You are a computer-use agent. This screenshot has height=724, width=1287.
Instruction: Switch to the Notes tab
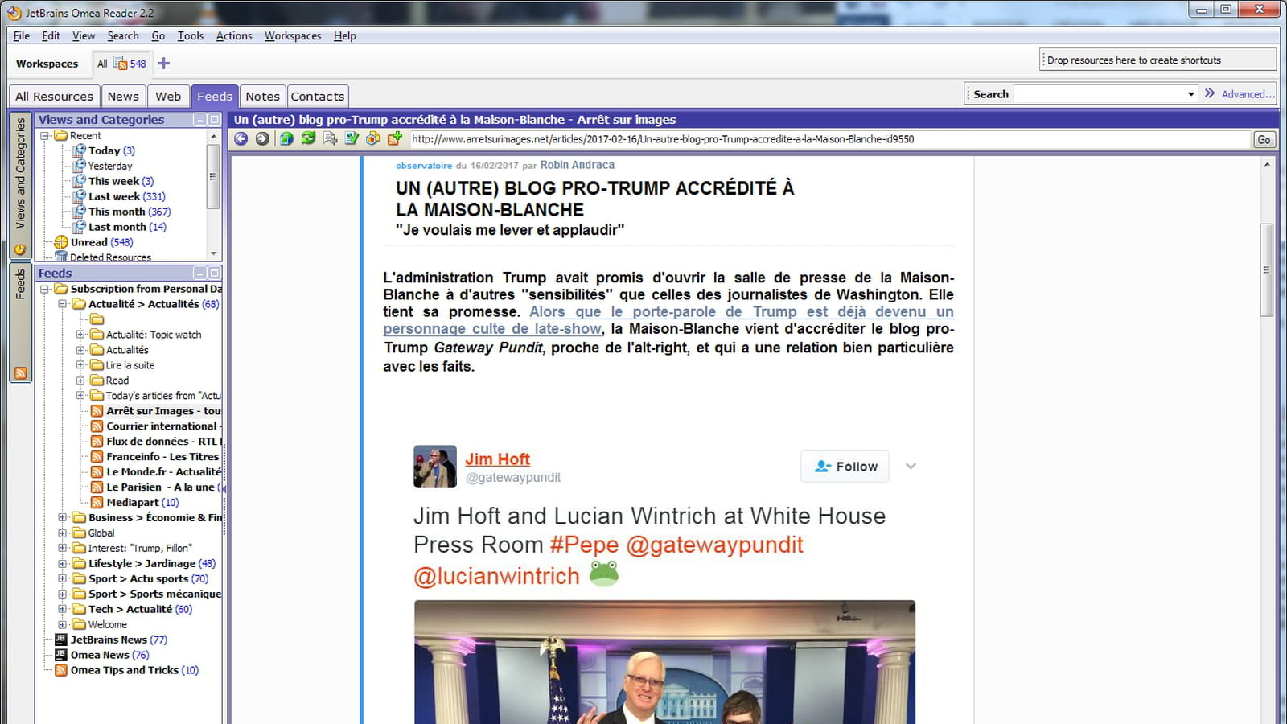click(x=263, y=97)
